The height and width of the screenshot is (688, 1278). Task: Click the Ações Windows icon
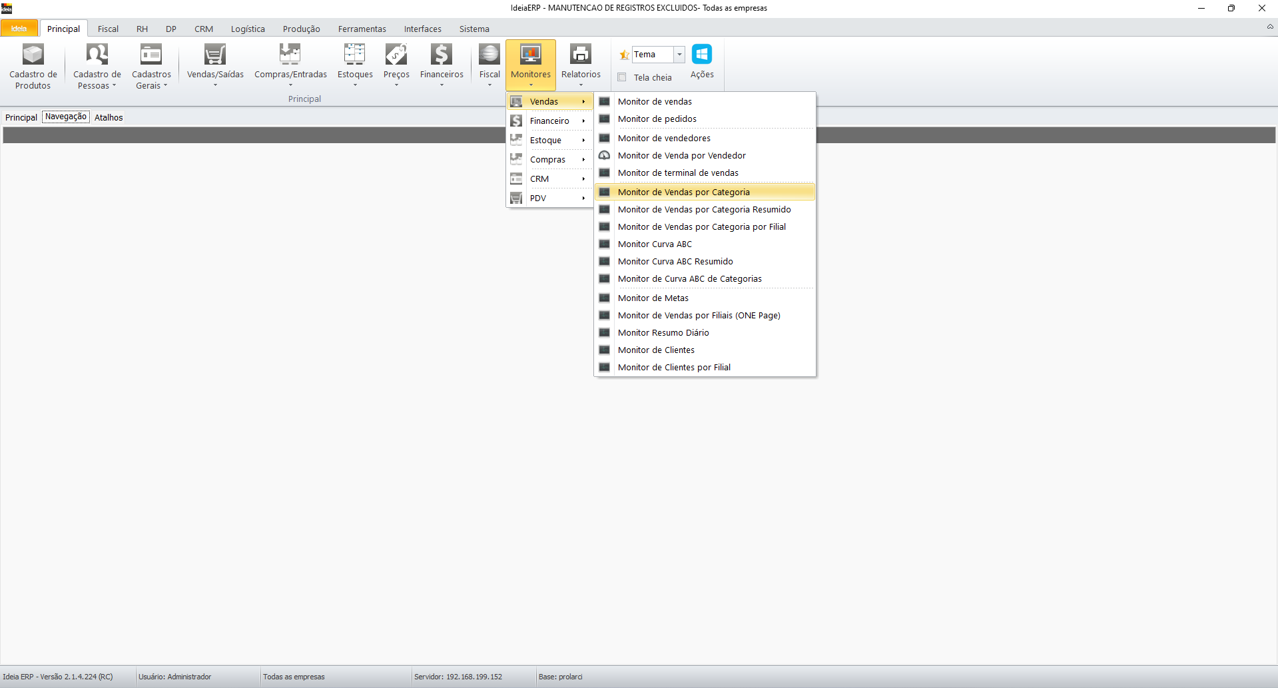point(701,55)
